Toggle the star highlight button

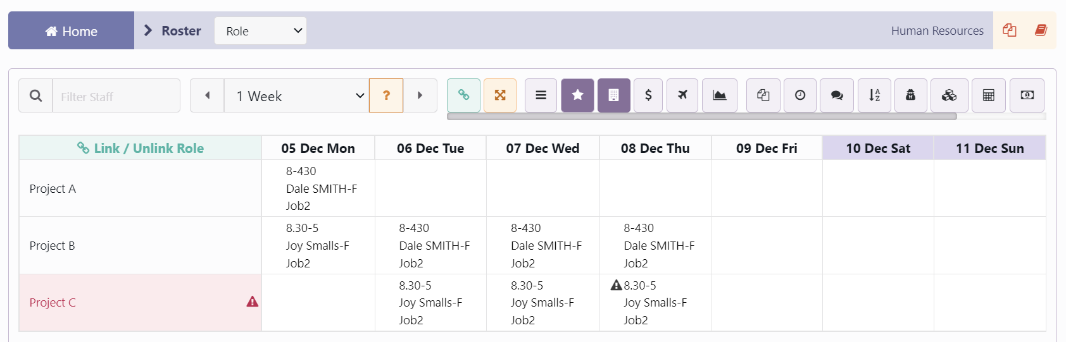click(577, 95)
